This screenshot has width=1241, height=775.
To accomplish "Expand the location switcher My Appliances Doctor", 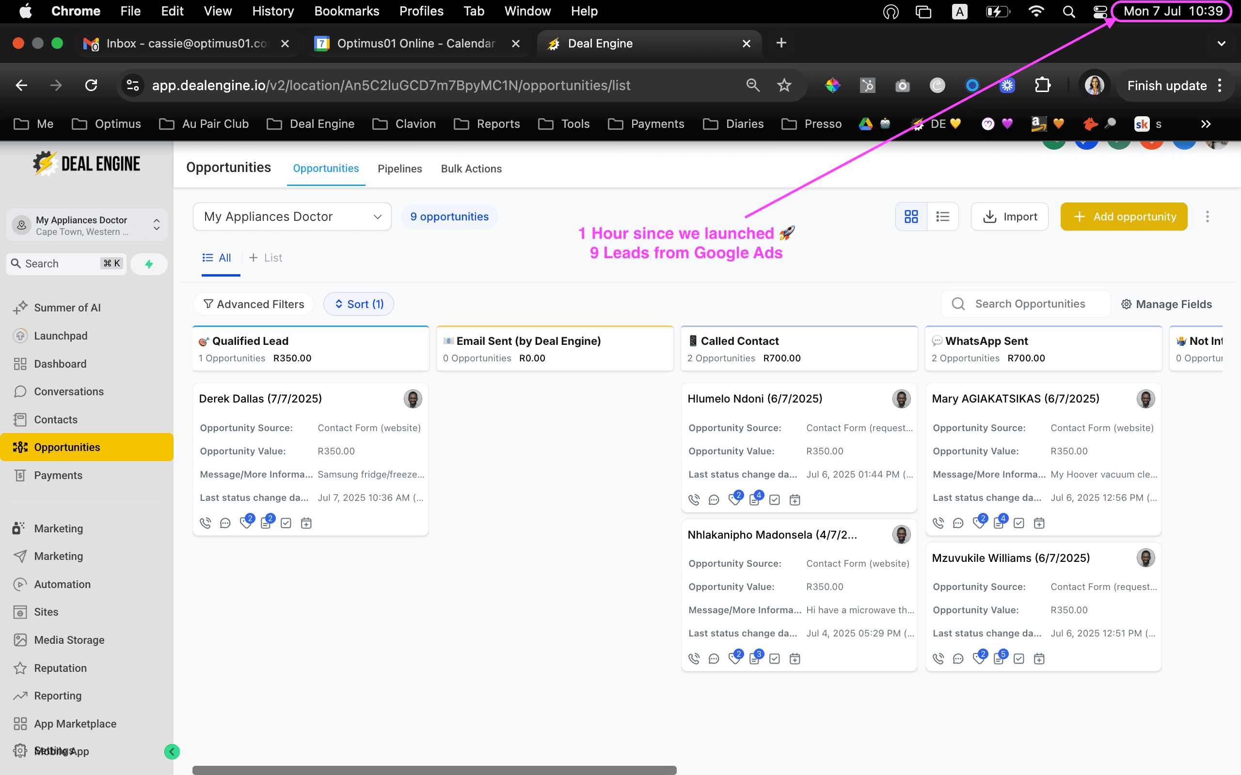I will pos(87,226).
